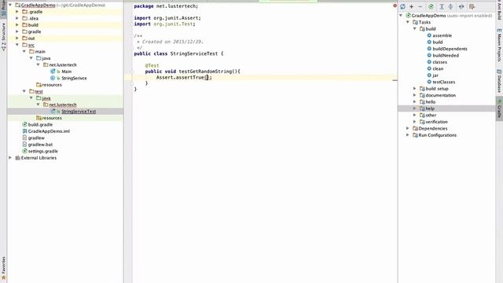Open GradleAppDemo.iml file

[49, 131]
